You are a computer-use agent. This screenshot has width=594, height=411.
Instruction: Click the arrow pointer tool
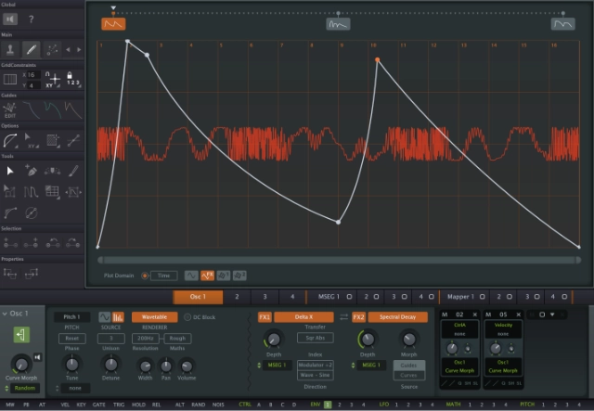[x=10, y=171]
